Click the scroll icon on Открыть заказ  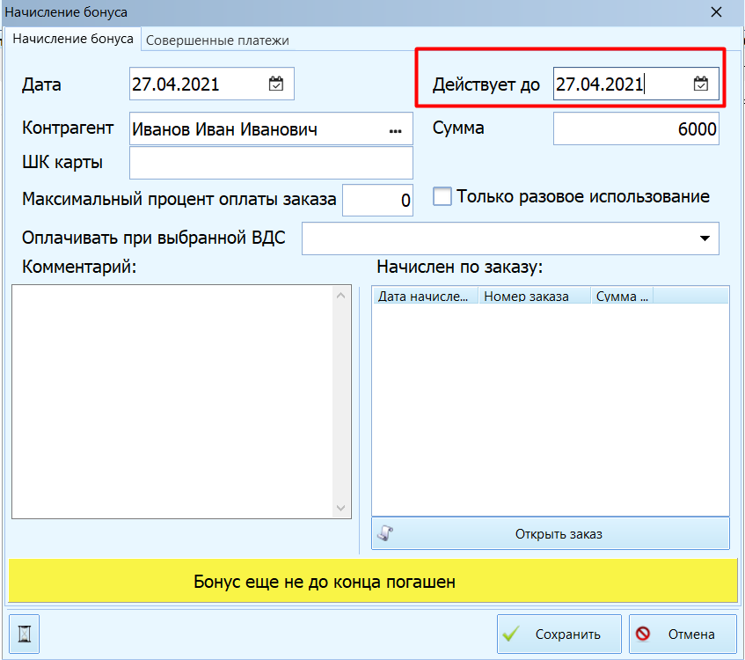pyautogui.click(x=385, y=533)
